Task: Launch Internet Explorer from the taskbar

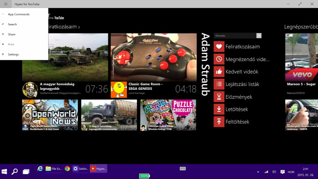Action: [x=40, y=168]
